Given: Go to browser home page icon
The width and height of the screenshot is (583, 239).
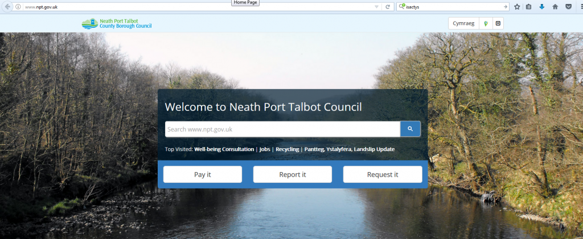Looking at the screenshot, I should click(x=555, y=7).
